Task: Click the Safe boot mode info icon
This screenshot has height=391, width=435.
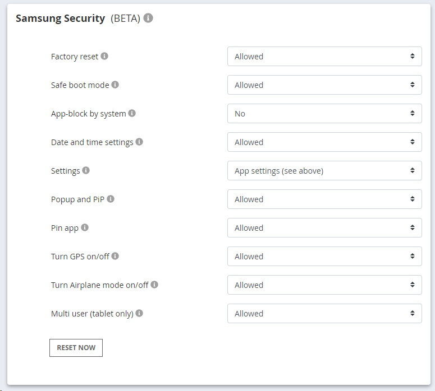Action: [115, 85]
